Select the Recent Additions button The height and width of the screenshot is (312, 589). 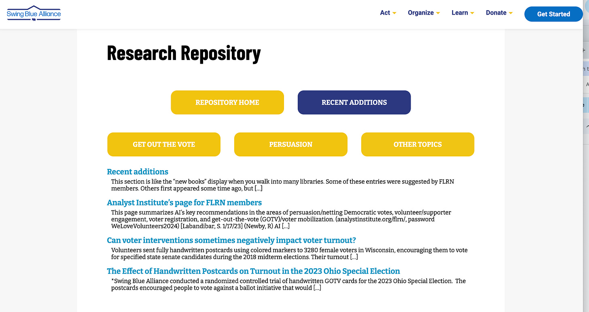354,103
